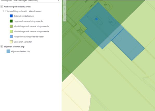Click the map zoom slider bar
This screenshot has width=155, height=111.
click(x=64, y=11)
